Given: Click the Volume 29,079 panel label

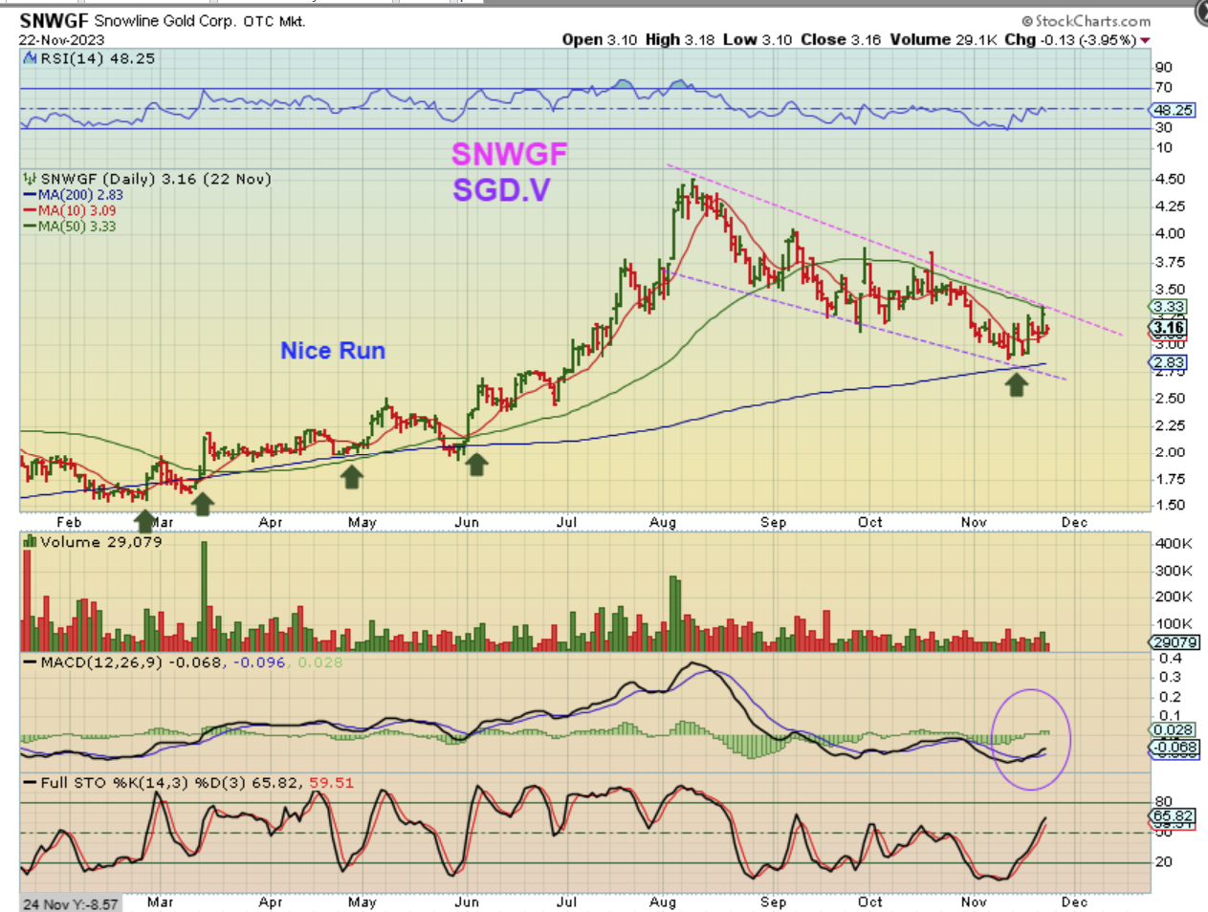Looking at the screenshot, I should 100,542.
